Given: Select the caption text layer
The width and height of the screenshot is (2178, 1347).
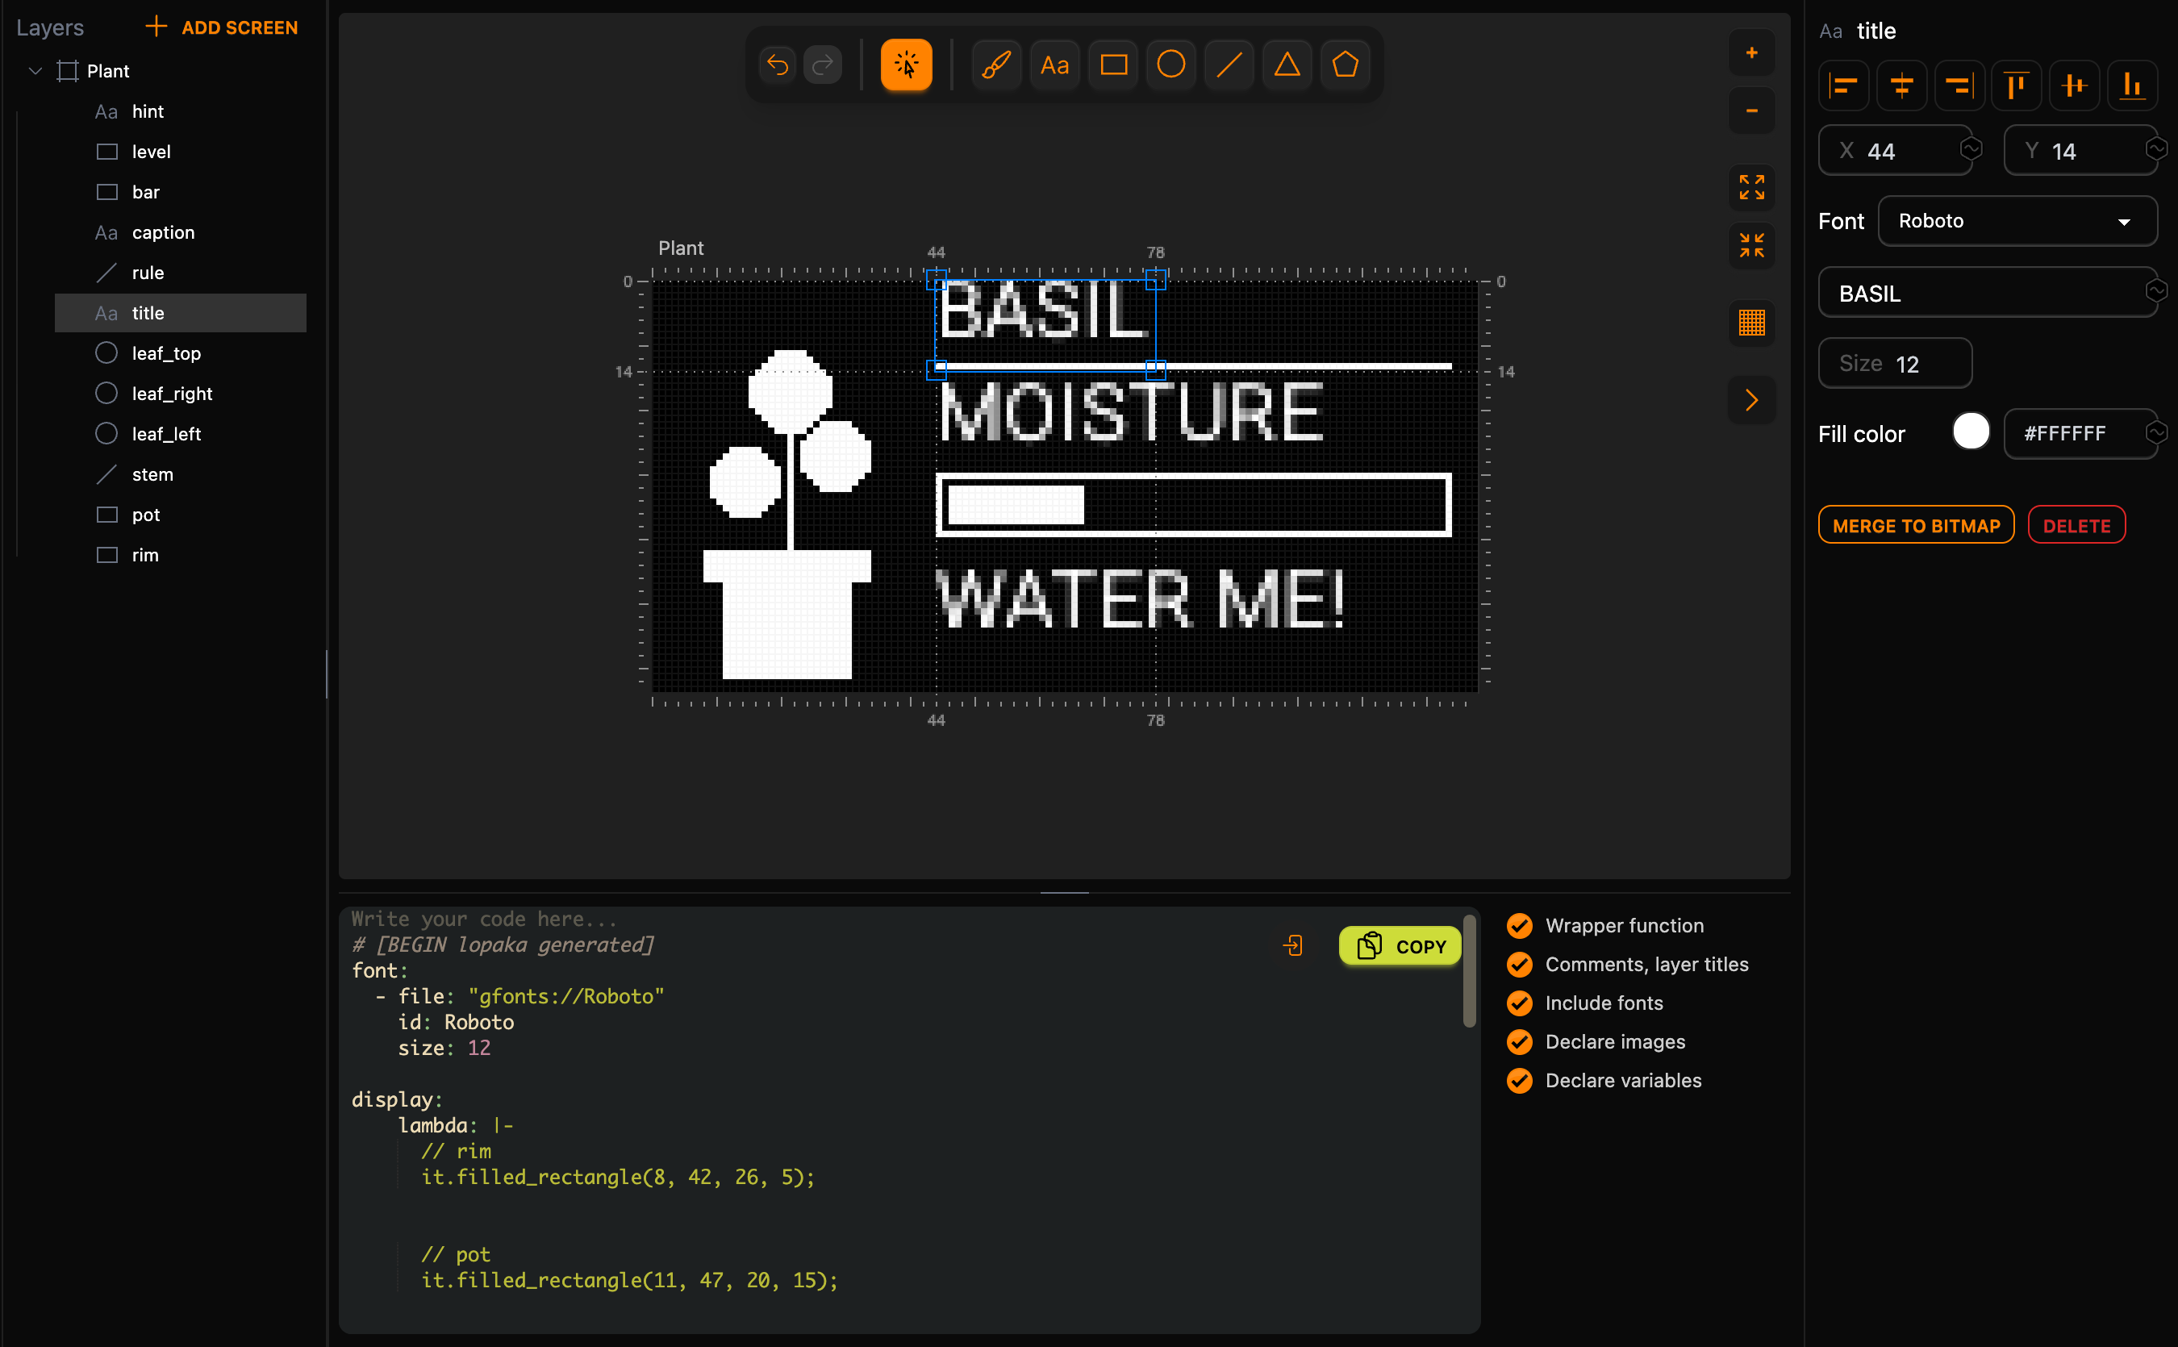Looking at the screenshot, I should (x=181, y=232).
